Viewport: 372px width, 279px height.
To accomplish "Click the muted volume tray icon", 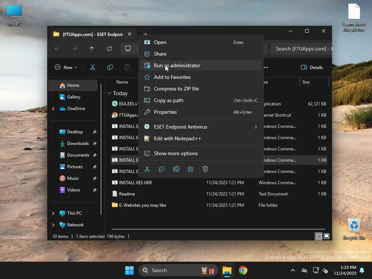I will click(325, 270).
